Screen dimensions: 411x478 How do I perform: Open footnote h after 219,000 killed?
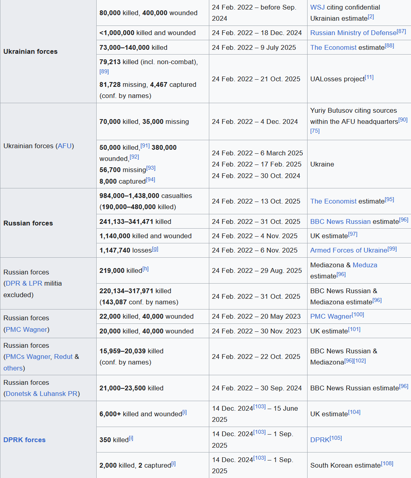point(146,269)
